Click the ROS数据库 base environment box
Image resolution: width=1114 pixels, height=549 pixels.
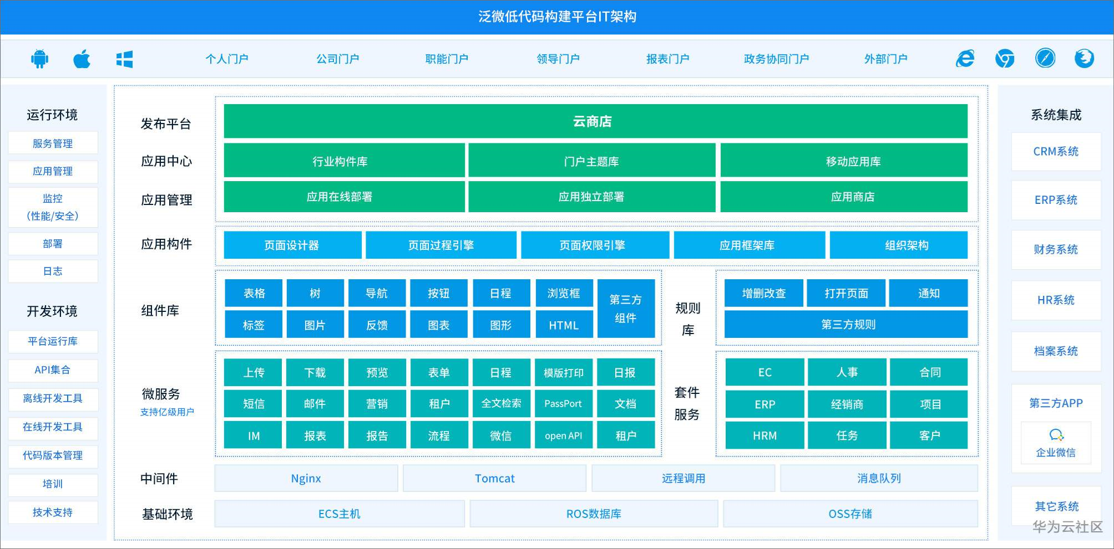tap(594, 514)
